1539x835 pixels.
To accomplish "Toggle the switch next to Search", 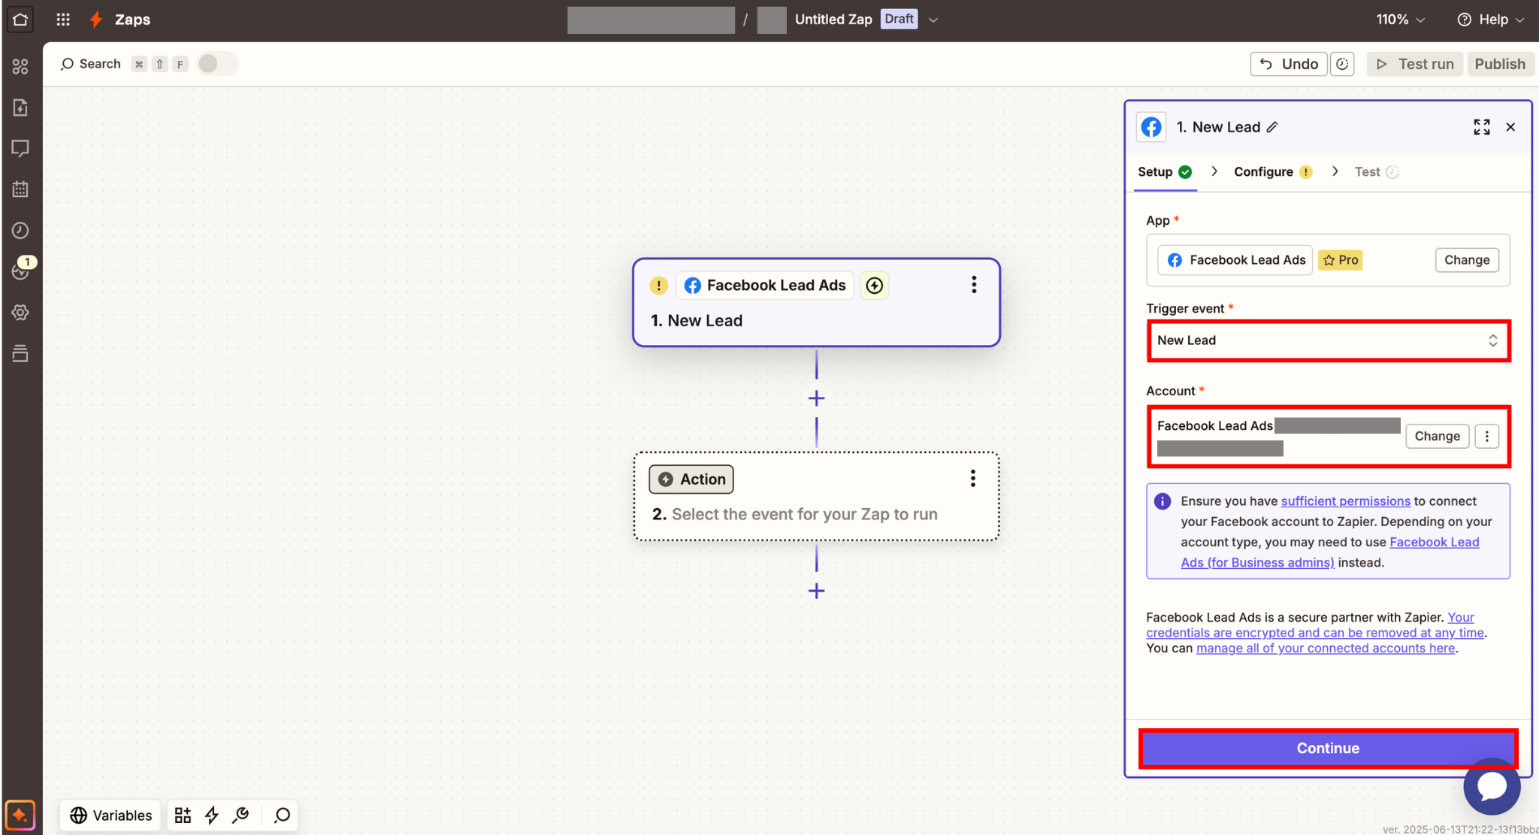I will [x=217, y=64].
